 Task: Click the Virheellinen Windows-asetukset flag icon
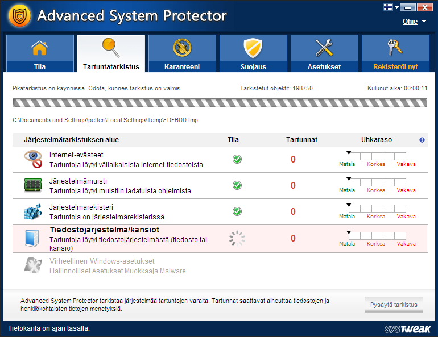pyautogui.click(x=33, y=265)
